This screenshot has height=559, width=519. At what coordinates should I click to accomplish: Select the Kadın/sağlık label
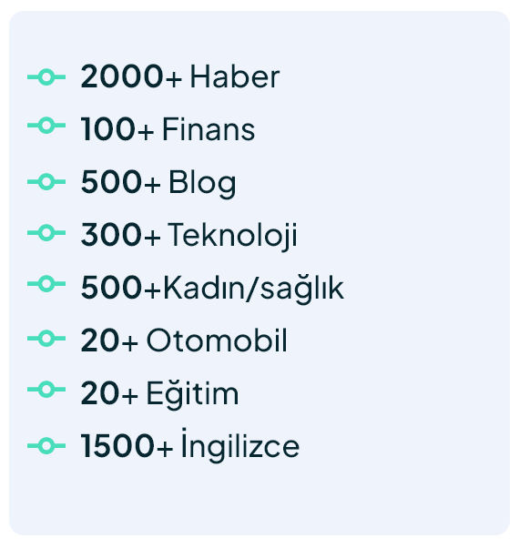tap(253, 289)
